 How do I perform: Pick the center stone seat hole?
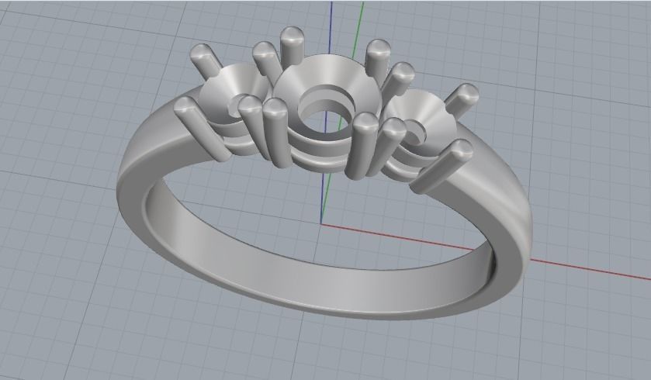326,109
